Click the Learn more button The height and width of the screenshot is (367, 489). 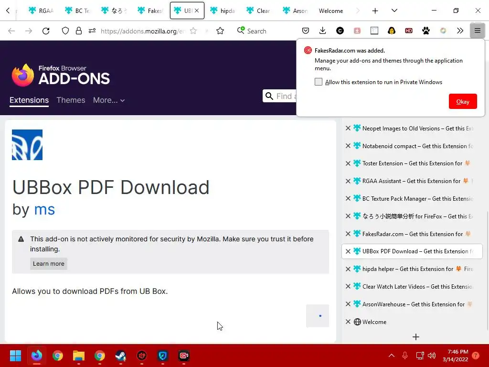coord(49,264)
